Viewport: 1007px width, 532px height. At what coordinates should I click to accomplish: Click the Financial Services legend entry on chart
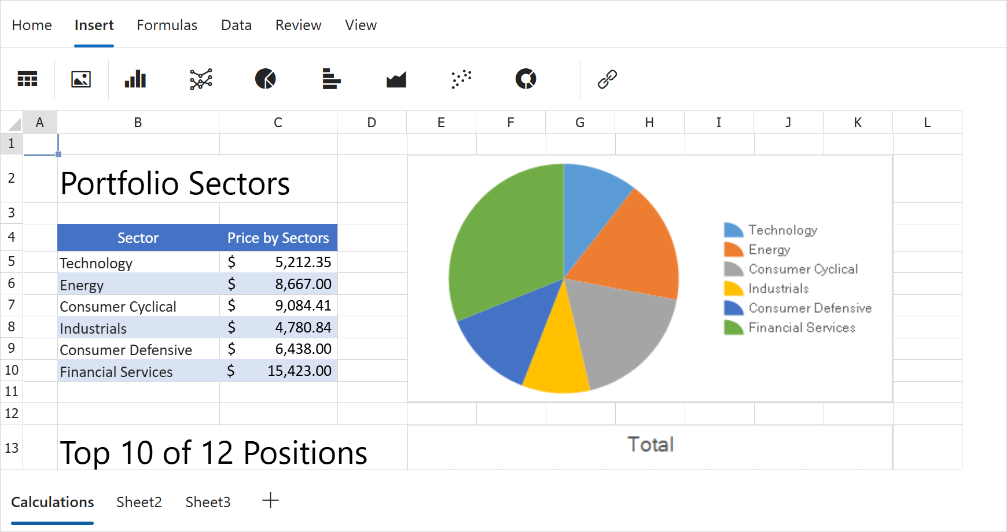point(800,327)
